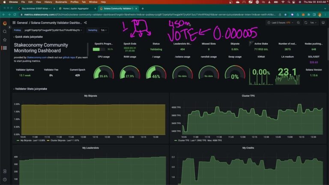Screen dimensions: 329x185
Task: Click the TV kiosk view mode icon
Action: click(324, 23)
